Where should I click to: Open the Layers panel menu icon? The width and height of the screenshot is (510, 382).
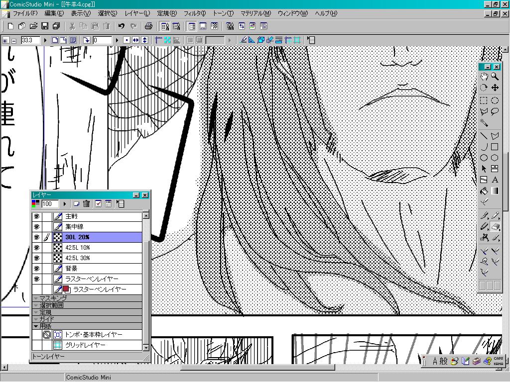click(x=121, y=203)
